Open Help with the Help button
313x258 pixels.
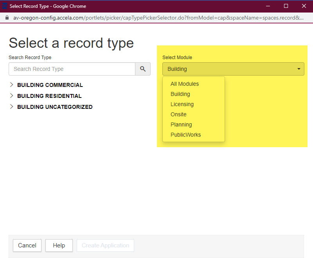pyautogui.click(x=59, y=245)
